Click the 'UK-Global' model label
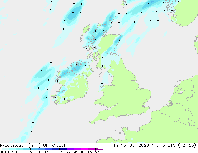The width and height of the screenshot is (198, 153). 54,146
